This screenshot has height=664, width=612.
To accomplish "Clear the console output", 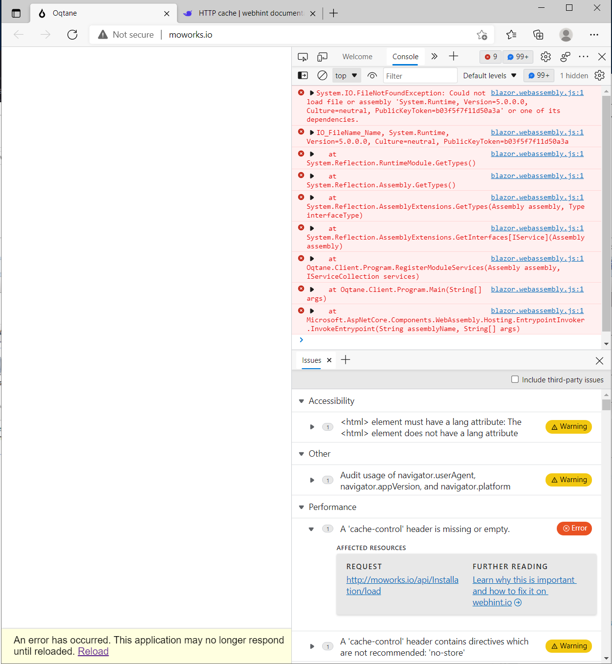I will tap(322, 75).
